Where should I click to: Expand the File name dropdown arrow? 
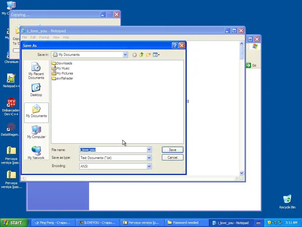[149, 150]
